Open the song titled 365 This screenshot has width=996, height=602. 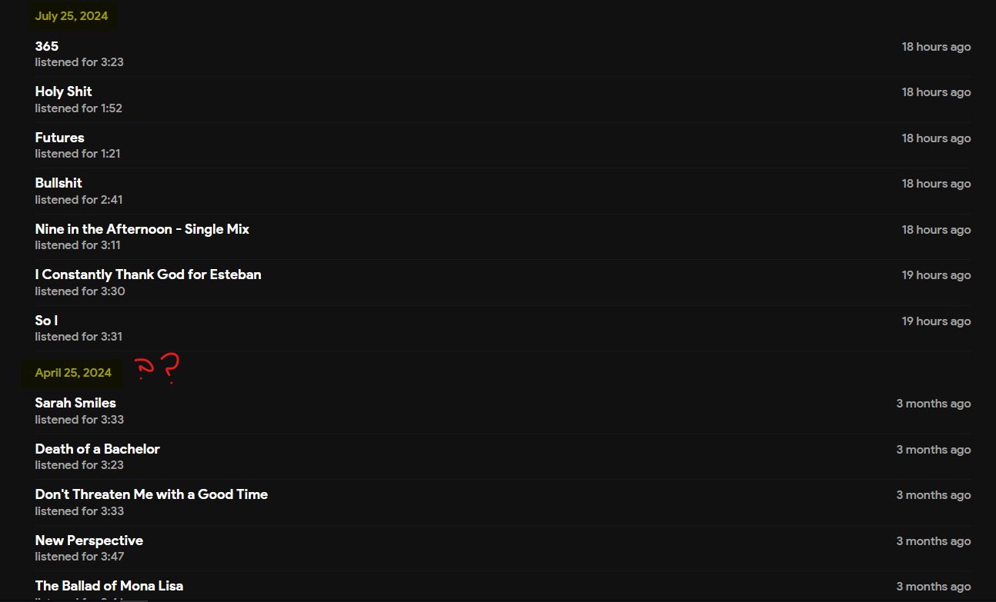47,46
